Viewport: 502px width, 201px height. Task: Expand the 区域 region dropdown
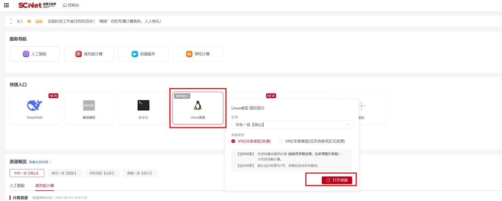(x=291, y=125)
